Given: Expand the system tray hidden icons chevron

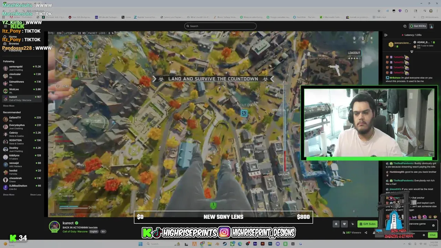Looking at the screenshot, I should pyautogui.click(x=404, y=244).
